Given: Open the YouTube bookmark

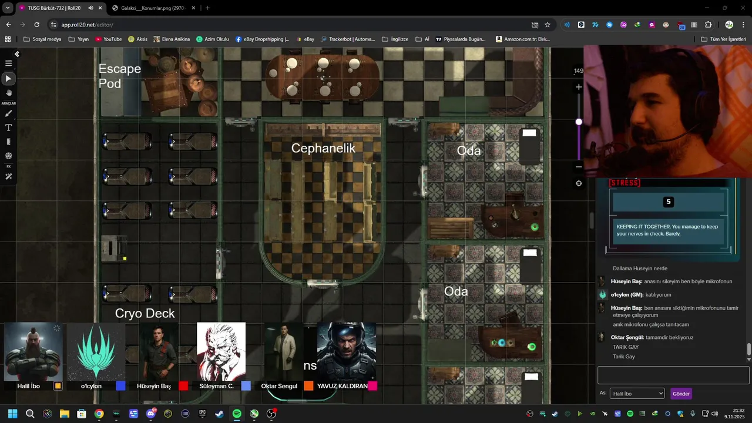Looking at the screenshot, I should pos(109,39).
